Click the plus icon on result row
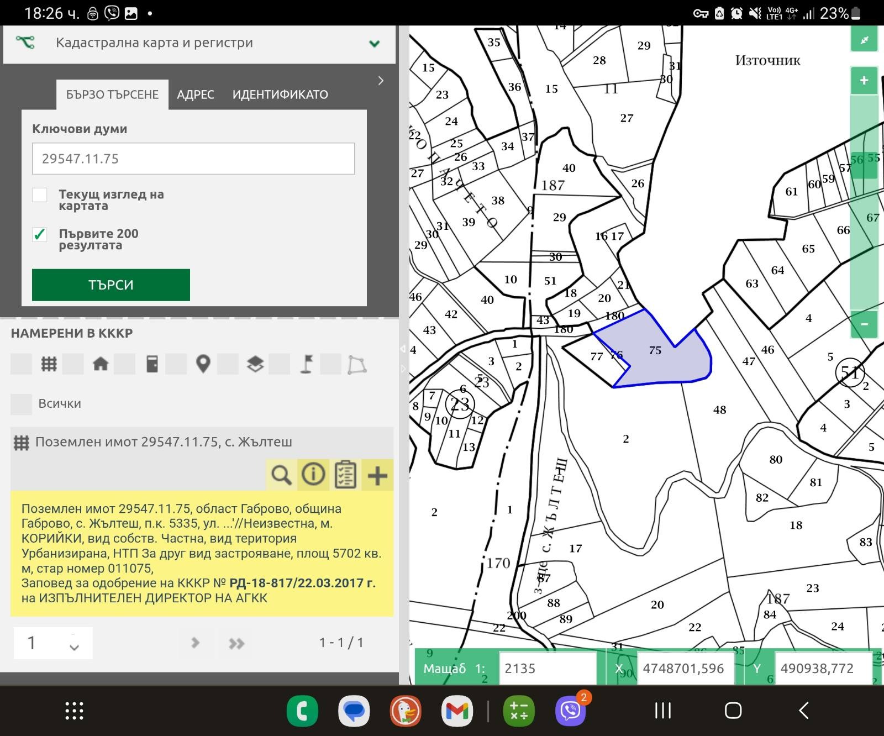The width and height of the screenshot is (884, 736). coord(377,475)
